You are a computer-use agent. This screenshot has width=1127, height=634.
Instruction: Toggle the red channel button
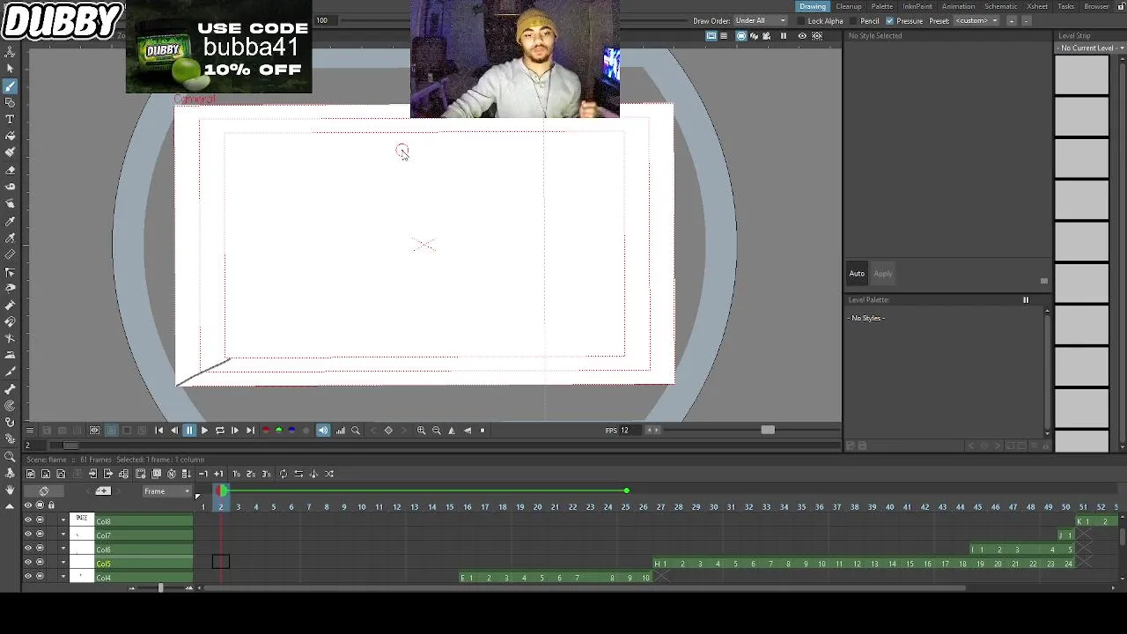(266, 431)
